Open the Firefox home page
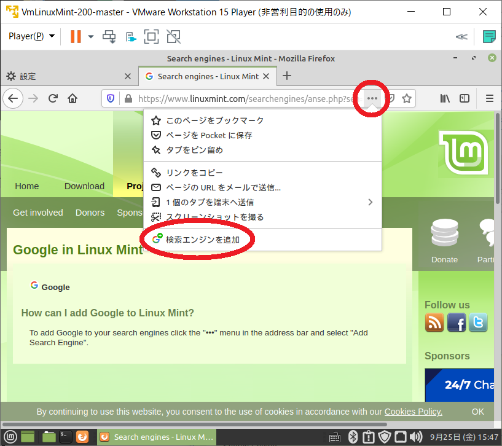The width and height of the screenshot is (502, 446). [73, 98]
